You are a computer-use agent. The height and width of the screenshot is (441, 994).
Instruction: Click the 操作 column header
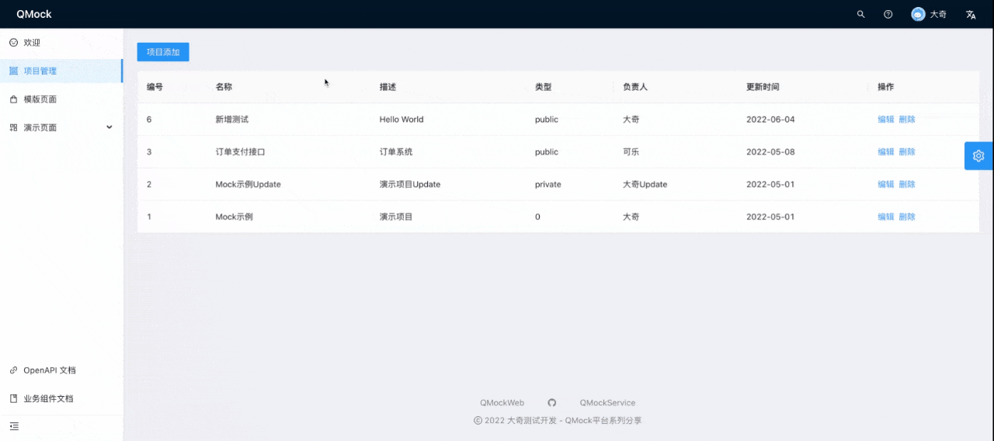point(886,87)
